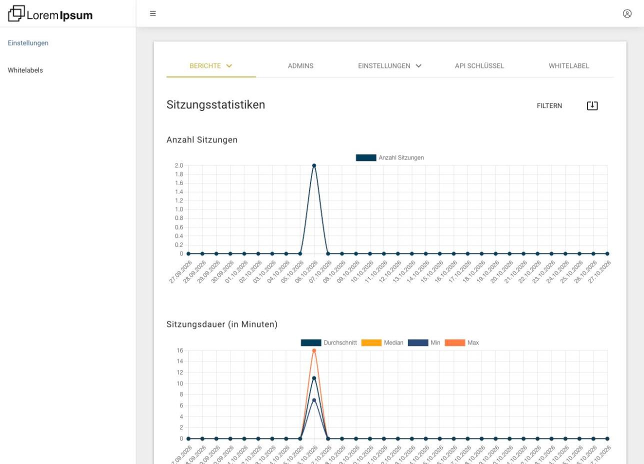This screenshot has width=644, height=464.
Task: Click the 15.10.2026 label under Anzahl Sitzungen
Action: pos(431,272)
